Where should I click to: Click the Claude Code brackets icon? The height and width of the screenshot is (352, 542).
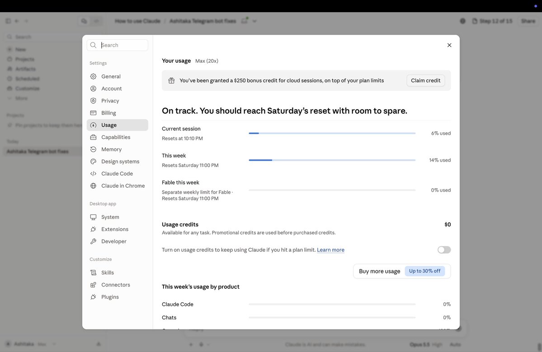click(x=93, y=174)
